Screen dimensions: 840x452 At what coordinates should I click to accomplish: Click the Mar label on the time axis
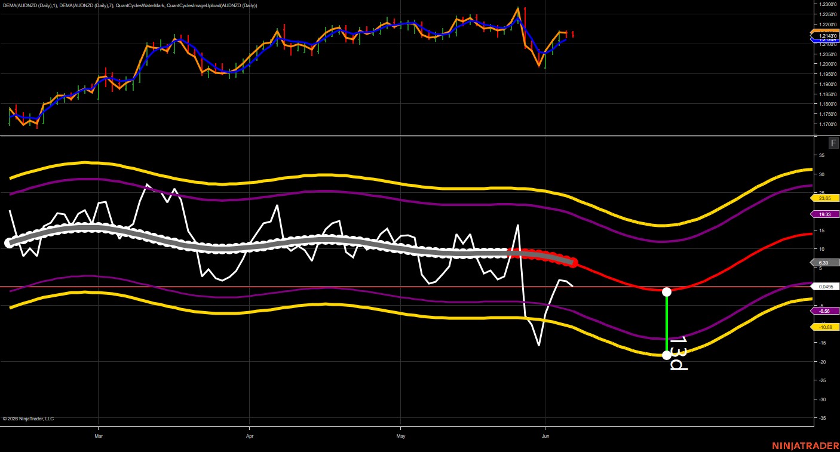tap(99, 436)
